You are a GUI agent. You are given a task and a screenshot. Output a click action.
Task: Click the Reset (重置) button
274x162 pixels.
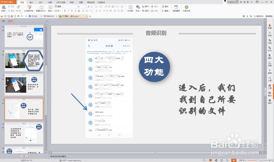(58, 7)
